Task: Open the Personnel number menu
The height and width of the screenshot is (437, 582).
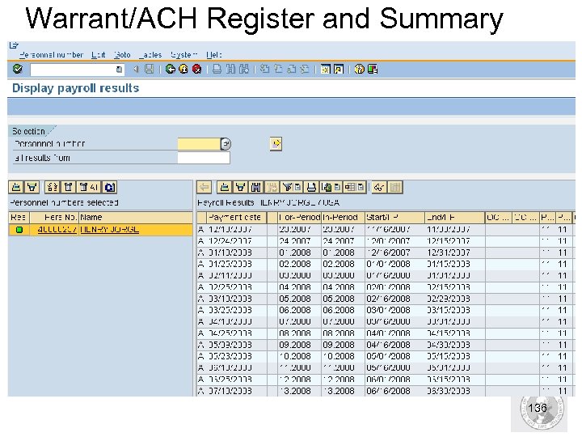Action: [51, 55]
